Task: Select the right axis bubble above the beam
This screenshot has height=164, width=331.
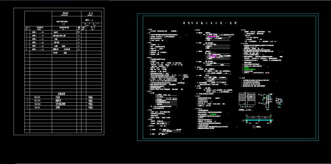Action: pyautogui.click(x=271, y=115)
